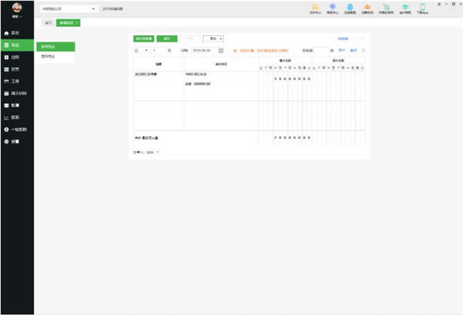Open the yellow folder file center icon
The height and width of the screenshot is (315, 463).
click(315, 8)
